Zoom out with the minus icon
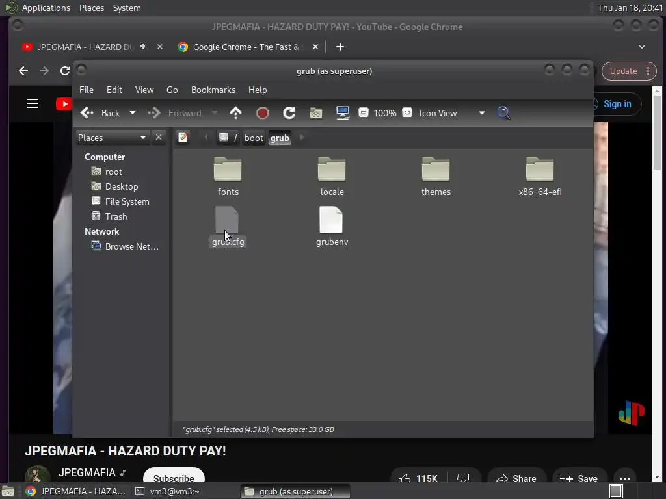666x499 pixels. [x=363, y=112]
